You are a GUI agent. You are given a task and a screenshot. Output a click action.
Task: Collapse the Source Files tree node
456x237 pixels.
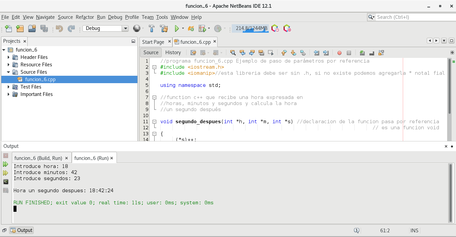click(9, 72)
